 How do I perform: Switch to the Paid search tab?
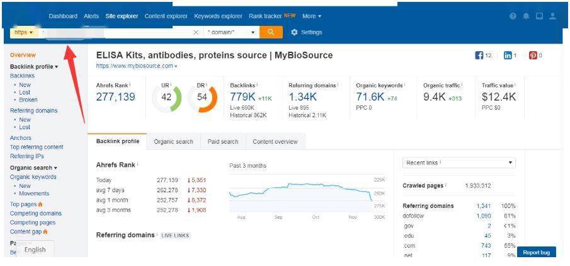click(x=223, y=142)
